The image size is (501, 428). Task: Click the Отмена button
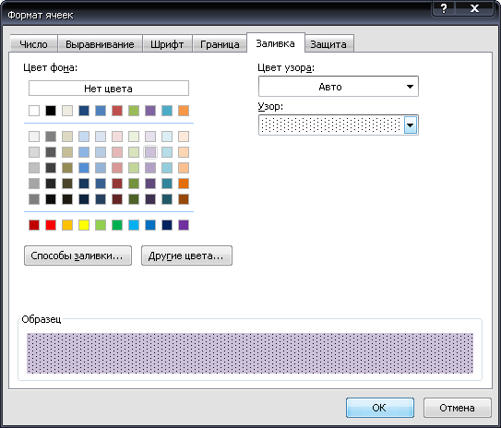click(458, 408)
